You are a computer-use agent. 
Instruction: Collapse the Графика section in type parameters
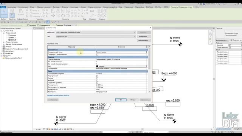pos(147,57)
